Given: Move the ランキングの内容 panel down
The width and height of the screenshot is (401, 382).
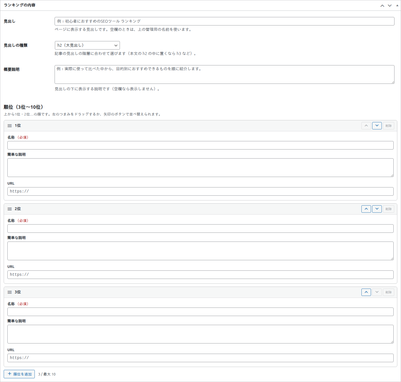Looking at the screenshot, I should click(390, 5).
